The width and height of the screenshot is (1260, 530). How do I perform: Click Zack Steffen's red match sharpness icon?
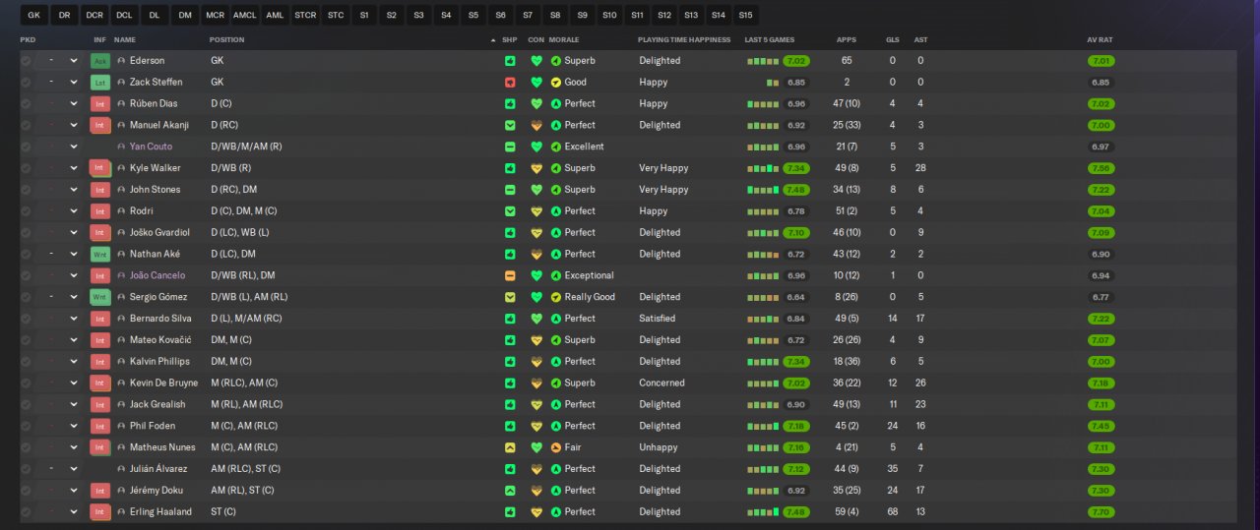[510, 83]
